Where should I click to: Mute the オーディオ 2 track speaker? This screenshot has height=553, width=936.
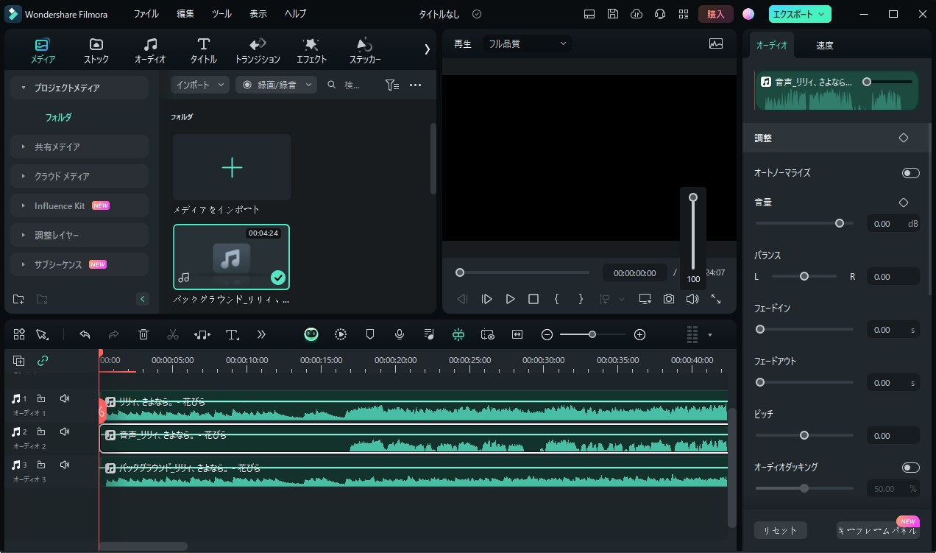pyautogui.click(x=65, y=432)
